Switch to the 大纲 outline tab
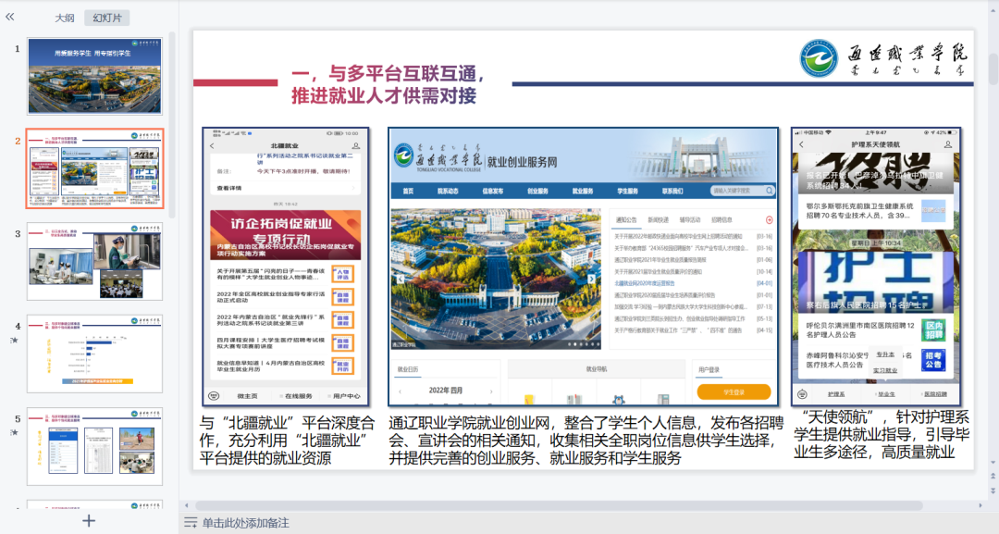 pos(65,18)
